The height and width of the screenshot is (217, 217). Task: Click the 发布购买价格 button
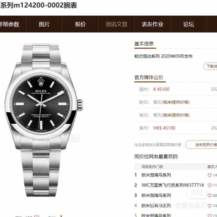point(201,145)
